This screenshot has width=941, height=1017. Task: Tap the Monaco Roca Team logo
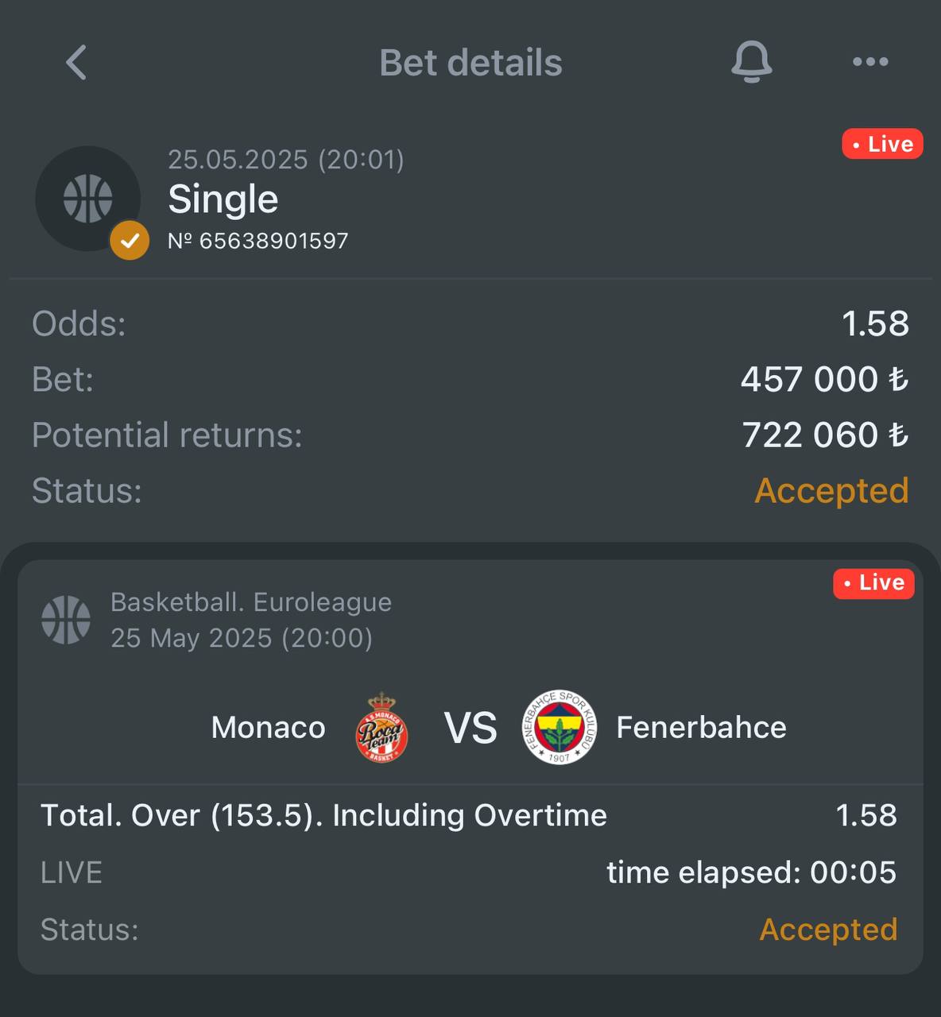click(x=382, y=727)
